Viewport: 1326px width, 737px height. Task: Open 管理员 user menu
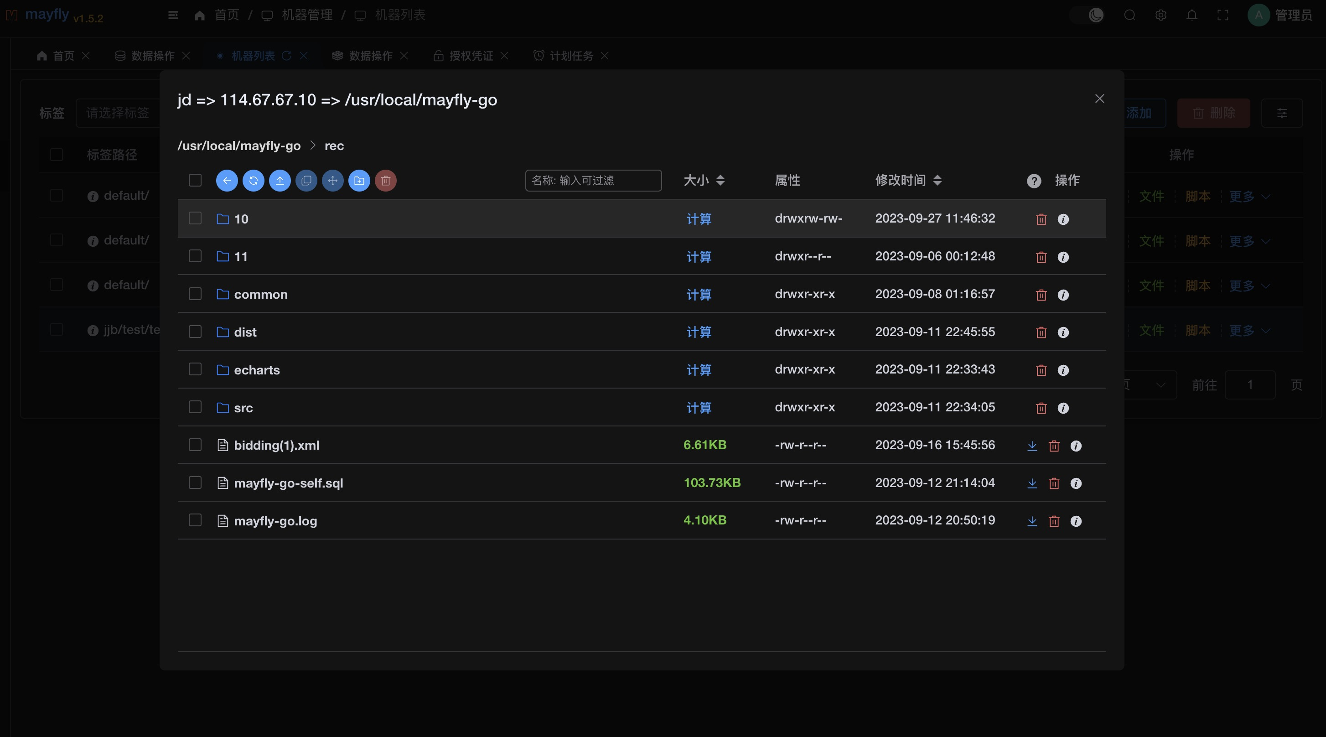click(x=1280, y=15)
